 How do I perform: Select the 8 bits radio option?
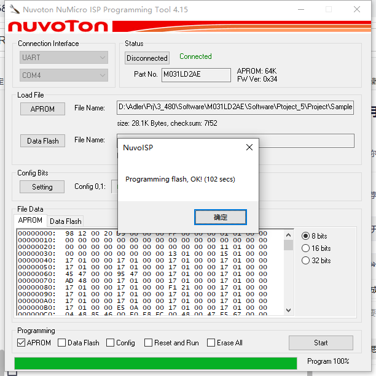(x=314, y=236)
